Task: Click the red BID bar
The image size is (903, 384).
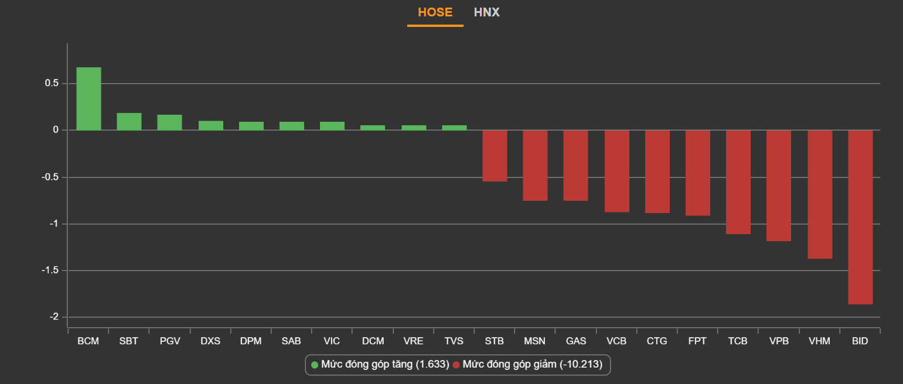Action: 860,217
